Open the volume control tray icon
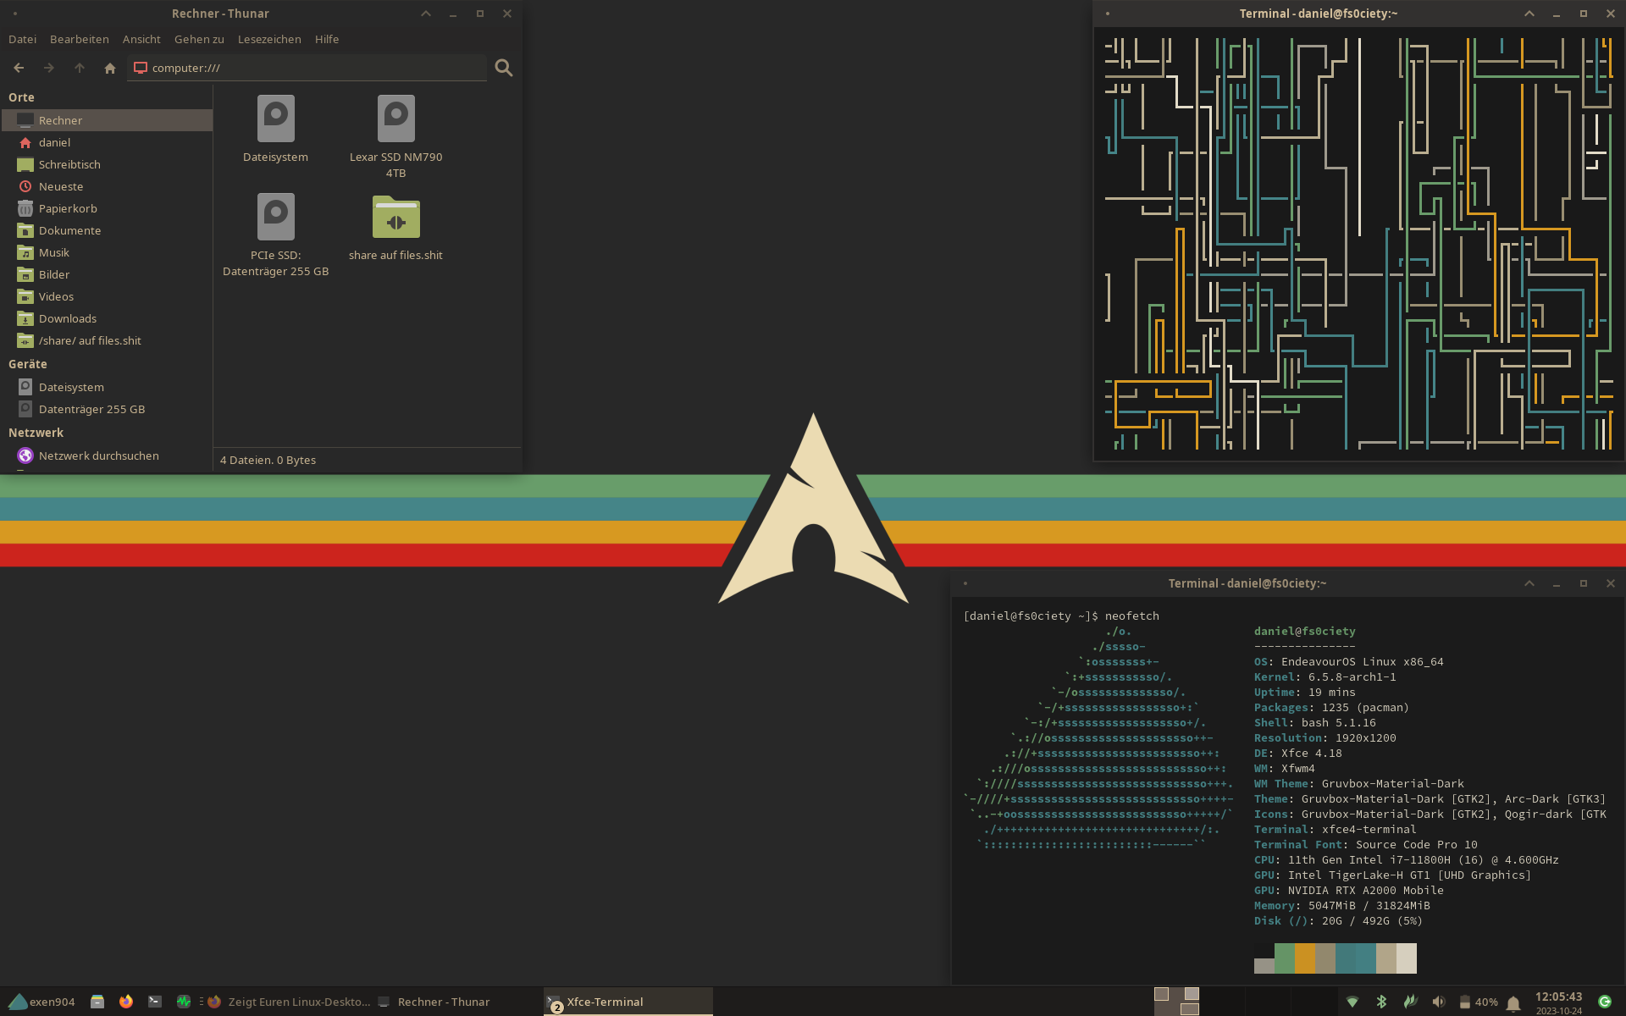 click(x=1440, y=1002)
